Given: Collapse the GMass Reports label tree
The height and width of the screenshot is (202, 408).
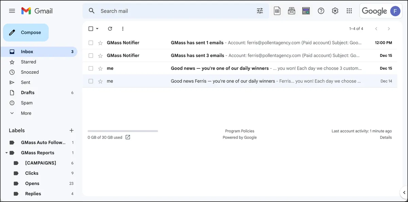Looking at the screenshot, I should (x=6, y=153).
